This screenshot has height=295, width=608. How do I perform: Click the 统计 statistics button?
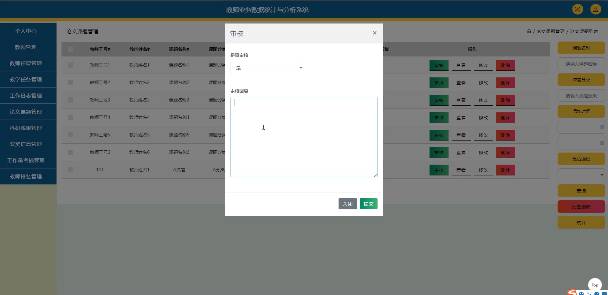[x=581, y=222]
